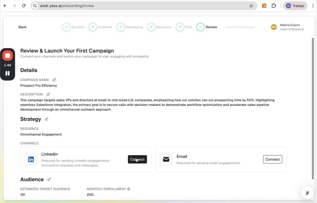Open the Yess chat widget icon
The width and height of the screenshot is (317, 203).
point(307,193)
